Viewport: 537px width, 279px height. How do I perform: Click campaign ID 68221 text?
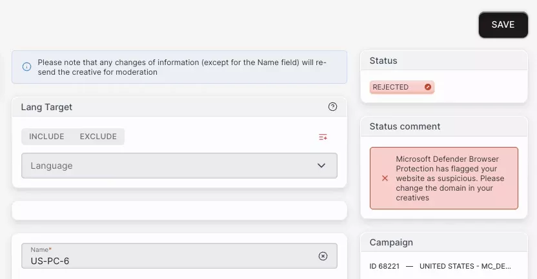(384, 266)
